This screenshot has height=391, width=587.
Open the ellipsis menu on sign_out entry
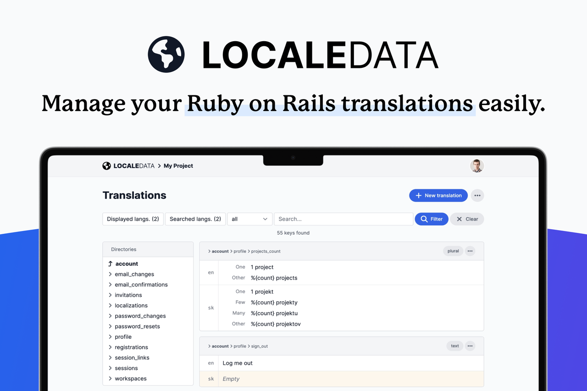470,346
